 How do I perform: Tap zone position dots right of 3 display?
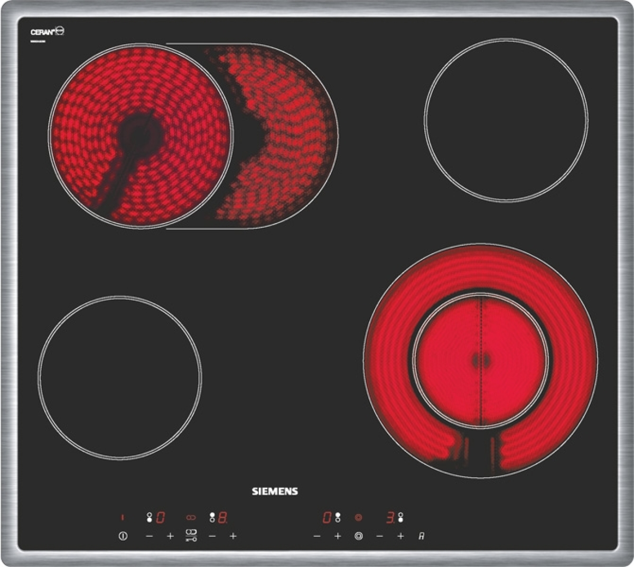tap(402, 517)
